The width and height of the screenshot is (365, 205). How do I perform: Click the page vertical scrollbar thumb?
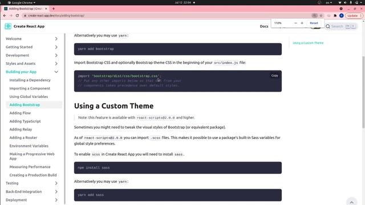point(363,92)
